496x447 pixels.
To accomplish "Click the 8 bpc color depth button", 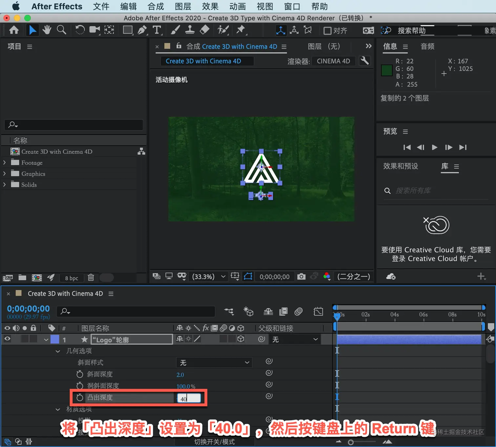I will (72, 278).
